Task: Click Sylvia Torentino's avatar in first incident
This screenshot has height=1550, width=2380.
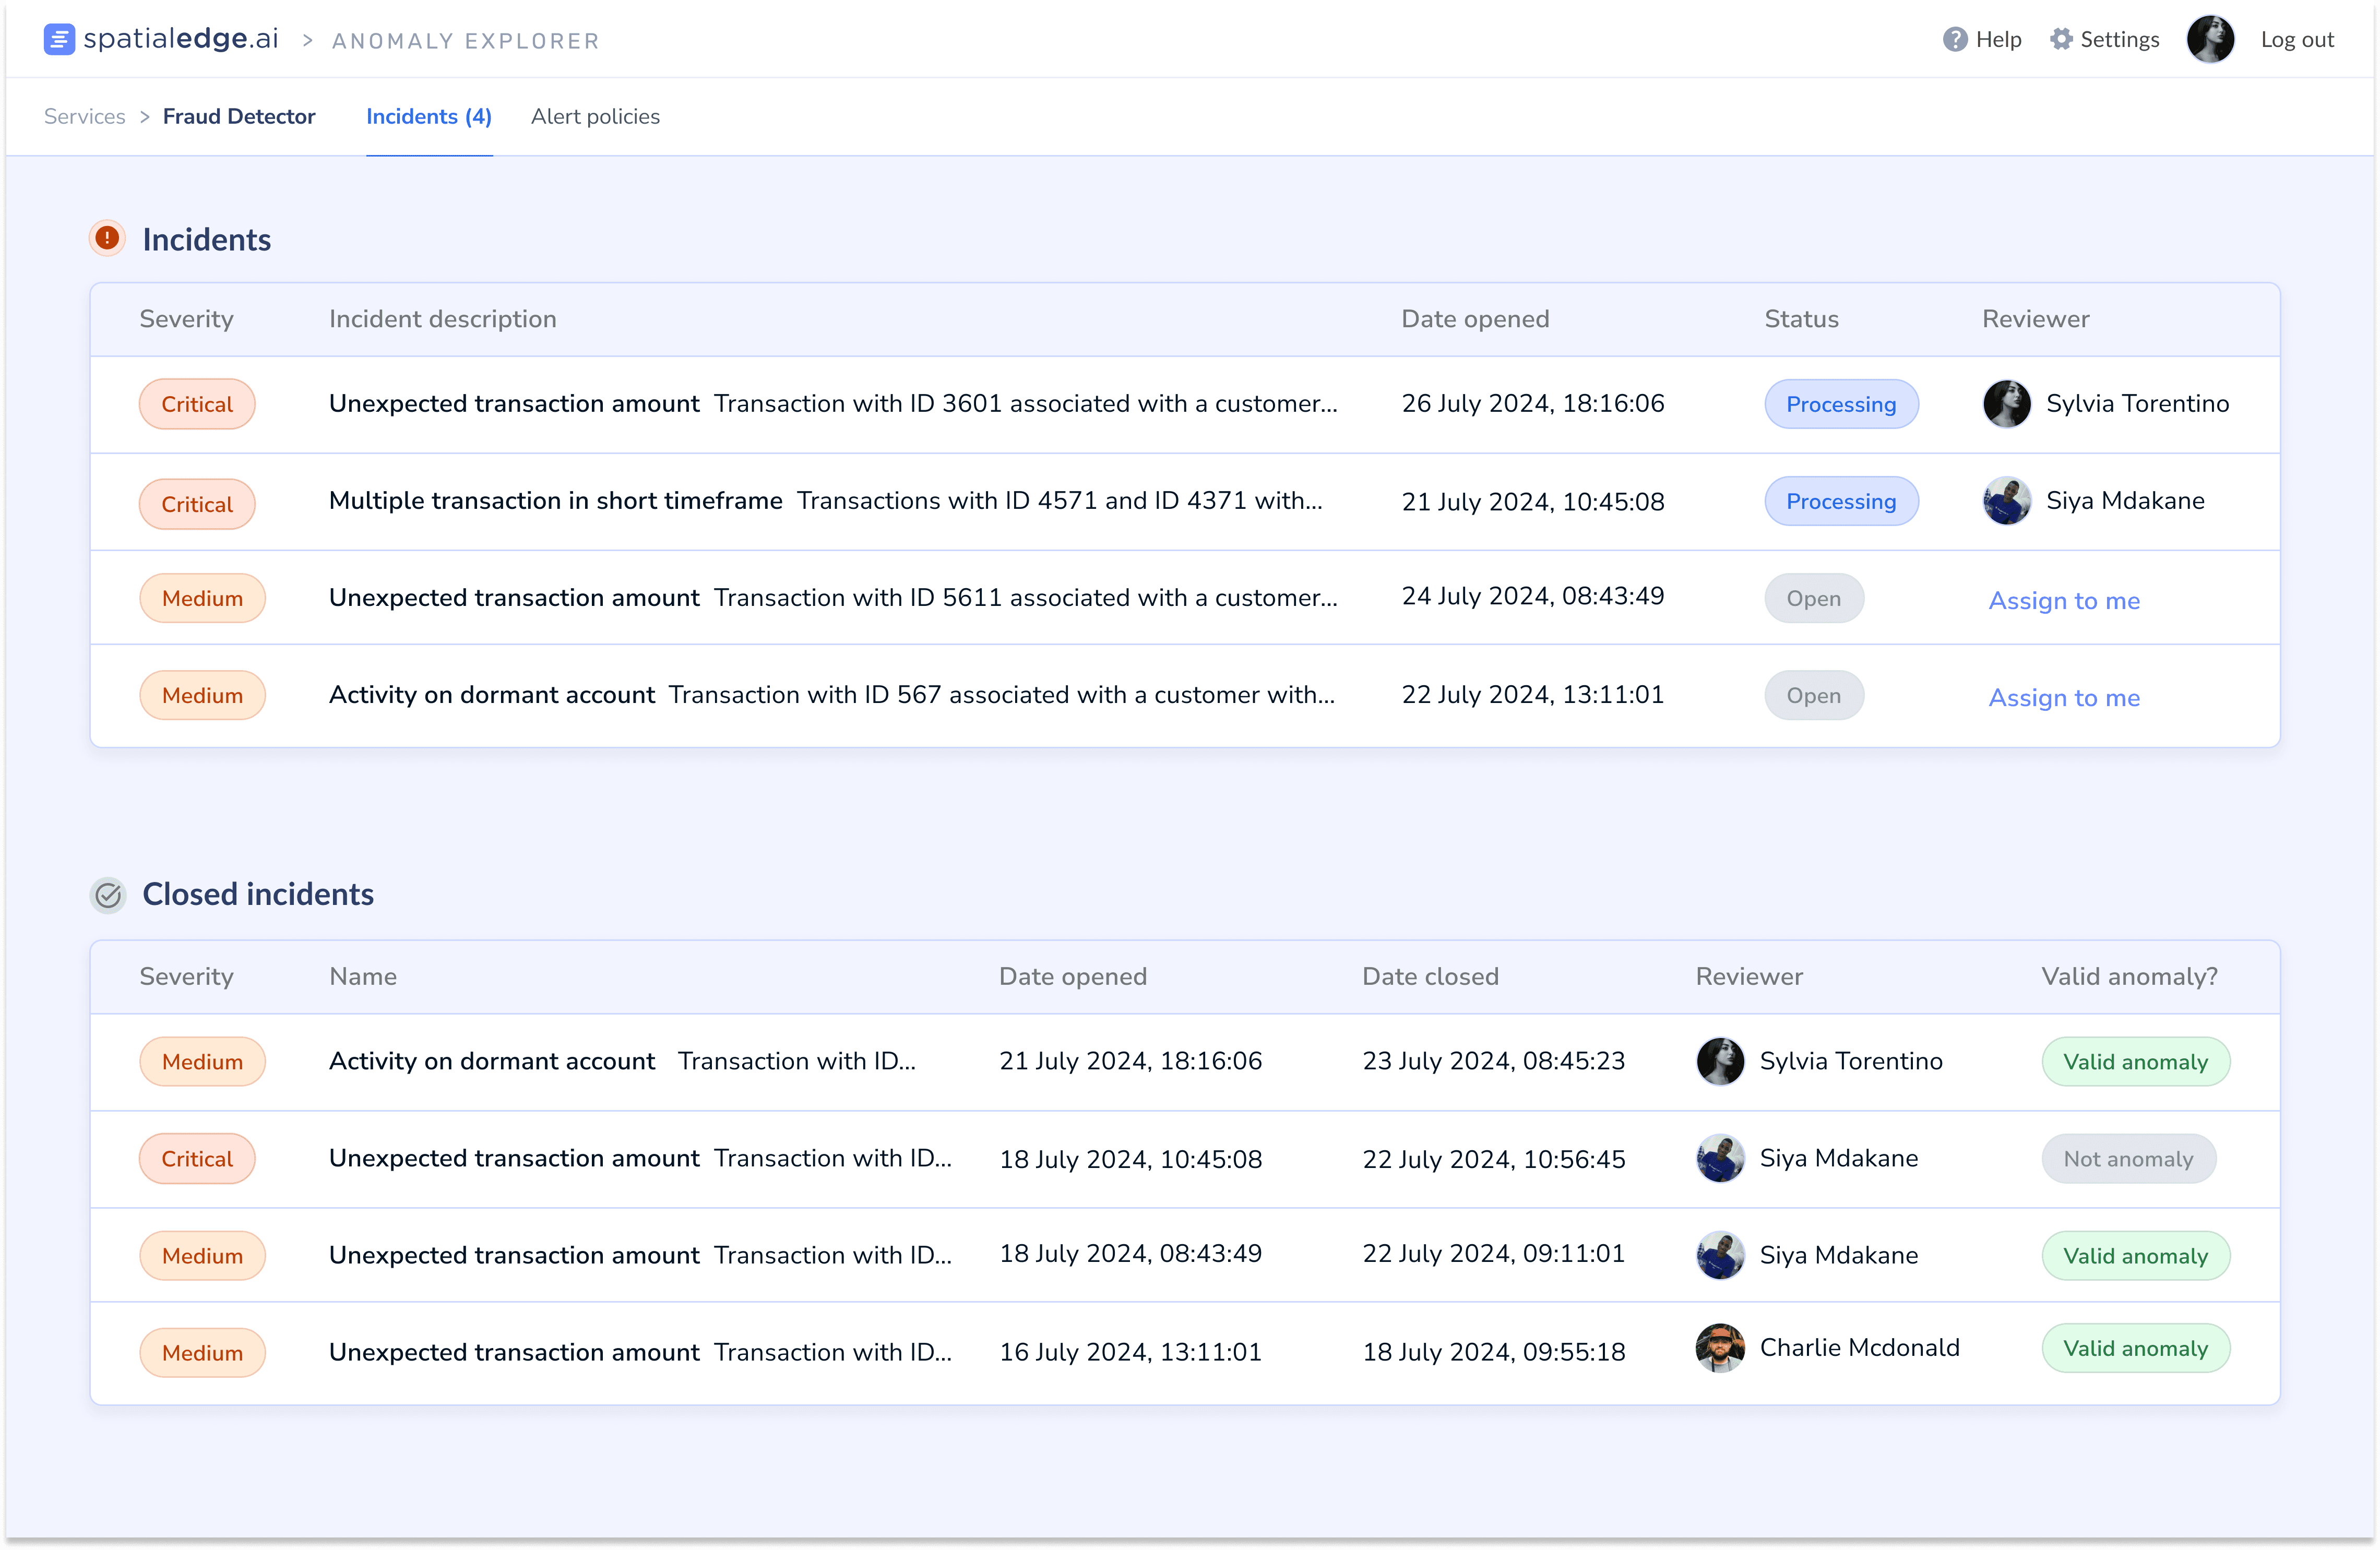Action: (2006, 404)
